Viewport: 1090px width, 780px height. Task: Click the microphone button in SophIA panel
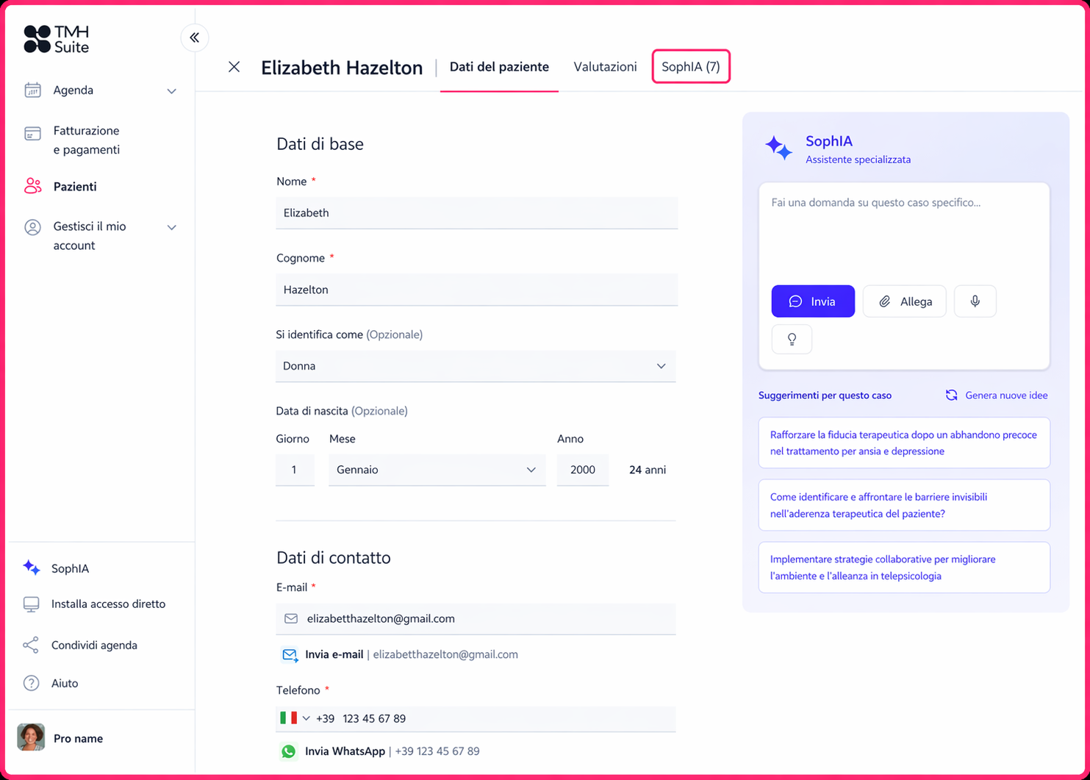[975, 301]
